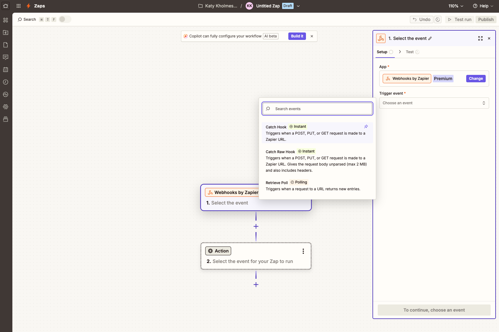499x332 pixels.
Task: Expand the step panel to fullscreen
Action: [x=480, y=38]
